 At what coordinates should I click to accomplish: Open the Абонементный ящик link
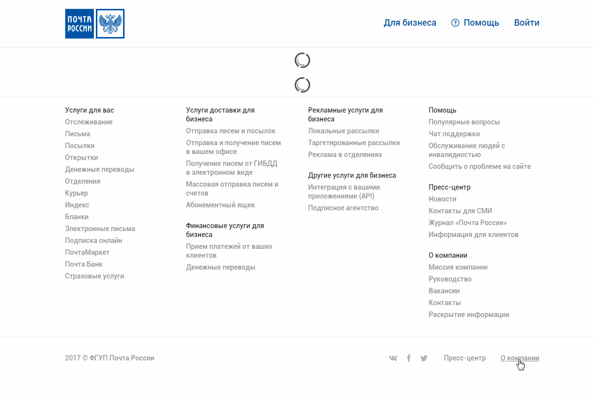click(x=220, y=205)
